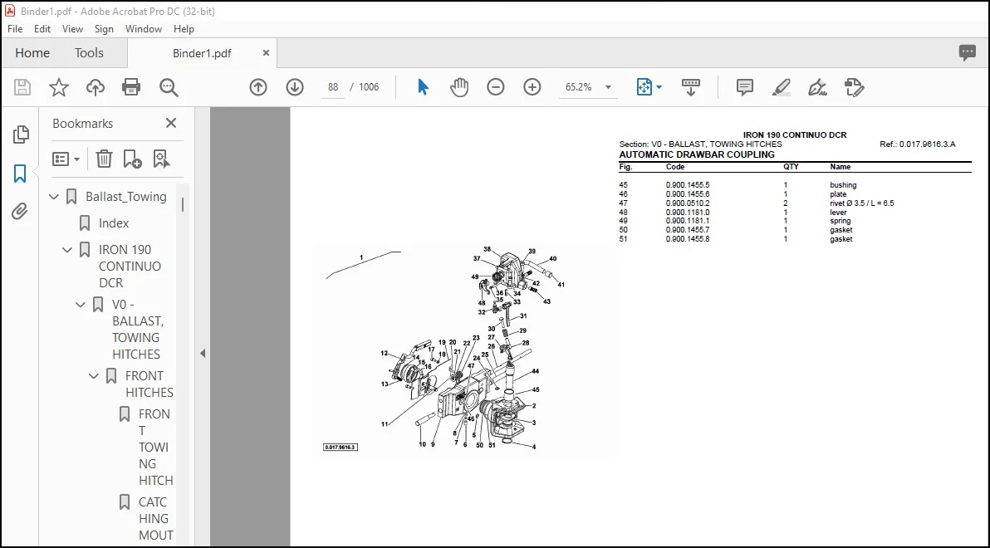The height and width of the screenshot is (548, 990).
Task: Open the Help menu
Action: click(x=184, y=29)
